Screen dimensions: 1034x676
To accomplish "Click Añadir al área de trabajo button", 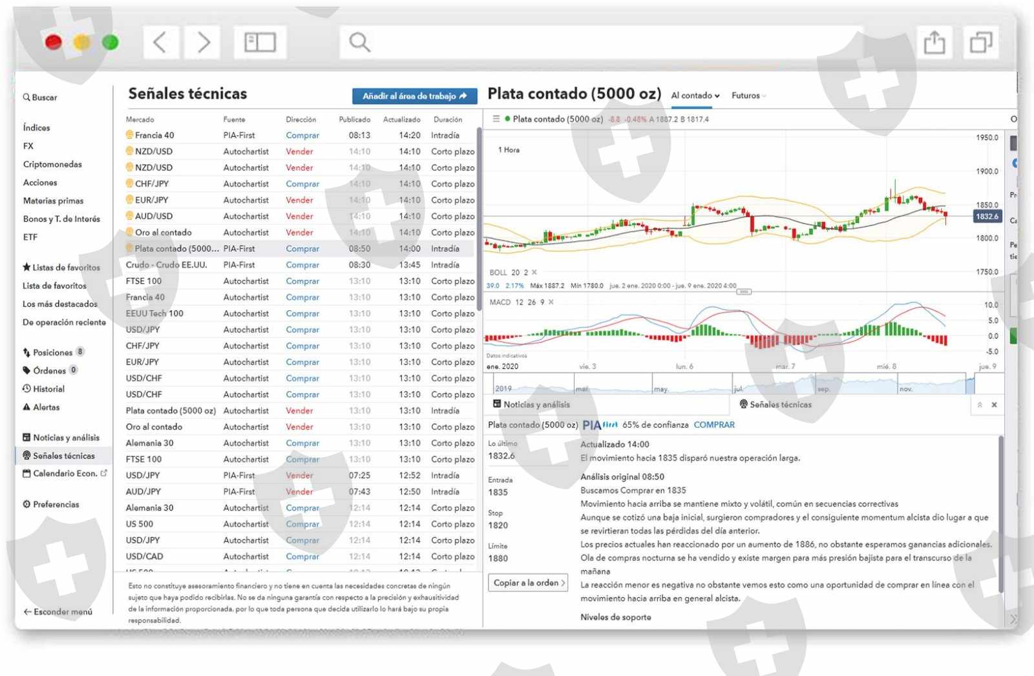I will 414,96.
